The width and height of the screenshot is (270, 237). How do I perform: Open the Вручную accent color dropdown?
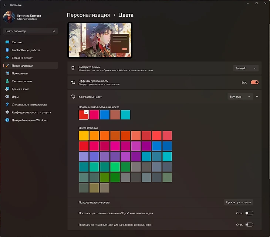[x=240, y=97]
